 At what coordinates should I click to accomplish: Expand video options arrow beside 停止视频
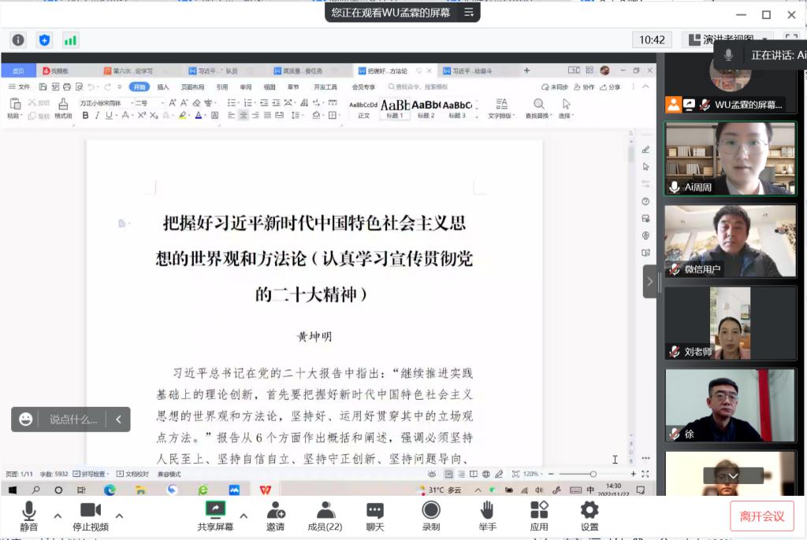(119, 516)
